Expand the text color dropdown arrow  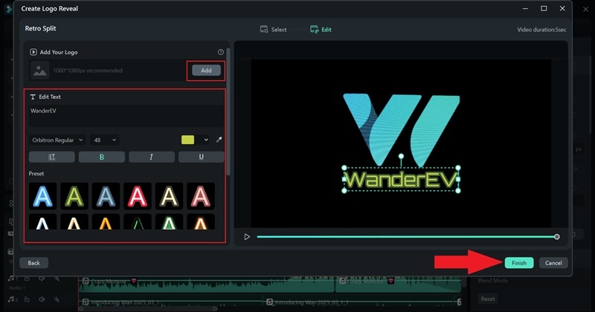pyautogui.click(x=206, y=140)
